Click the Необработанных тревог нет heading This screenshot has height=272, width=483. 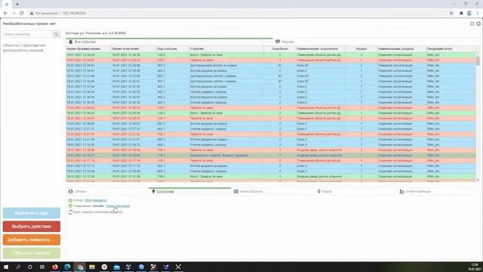point(29,23)
